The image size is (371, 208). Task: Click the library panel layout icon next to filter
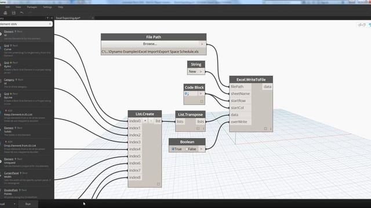[x=52, y=18]
